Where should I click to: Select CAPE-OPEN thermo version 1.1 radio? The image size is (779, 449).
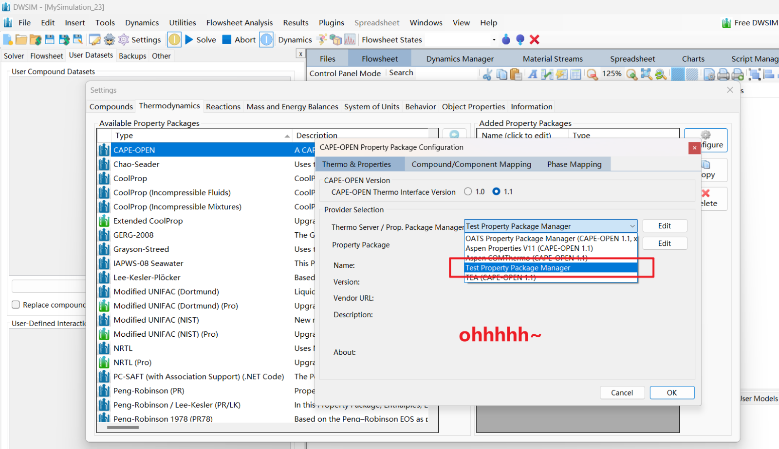point(496,191)
